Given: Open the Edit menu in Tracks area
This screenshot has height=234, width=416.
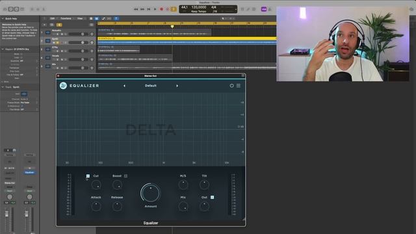Looking at the screenshot, I should pos(53,19).
